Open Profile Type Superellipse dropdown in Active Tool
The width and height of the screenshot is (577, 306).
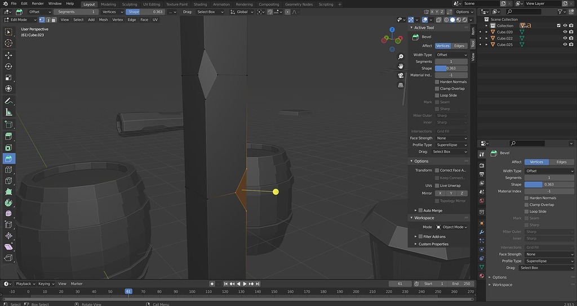tap(451, 145)
